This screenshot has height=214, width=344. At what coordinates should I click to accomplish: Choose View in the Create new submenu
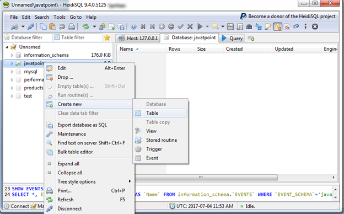(x=160, y=131)
